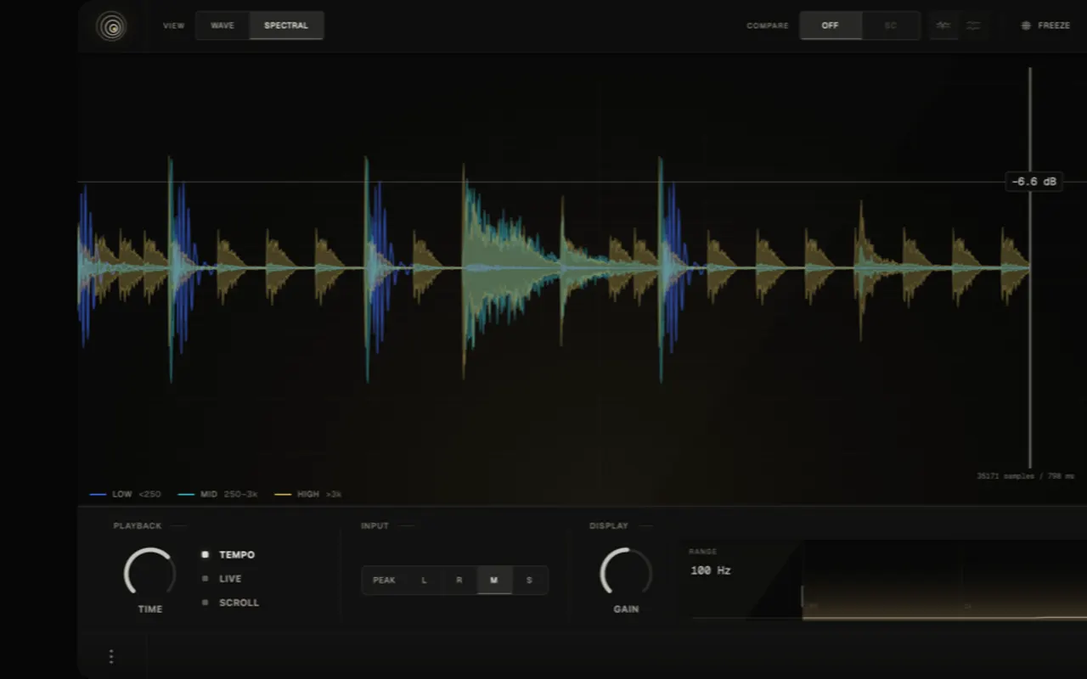Screen dimensions: 1087x679
Task: Select the L input channel
Action: (x=424, y=581)
